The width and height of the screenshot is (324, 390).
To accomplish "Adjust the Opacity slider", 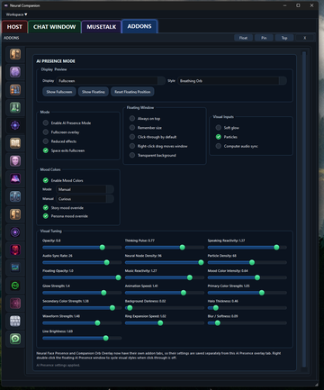I will 82,248.
